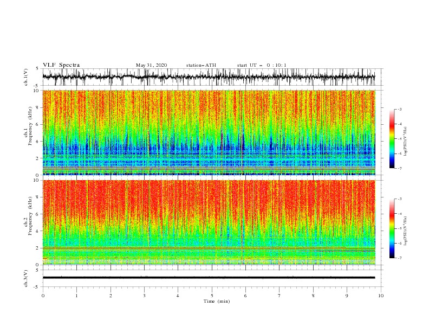Click the "8" minute tick label on time axis

[313, 296]
